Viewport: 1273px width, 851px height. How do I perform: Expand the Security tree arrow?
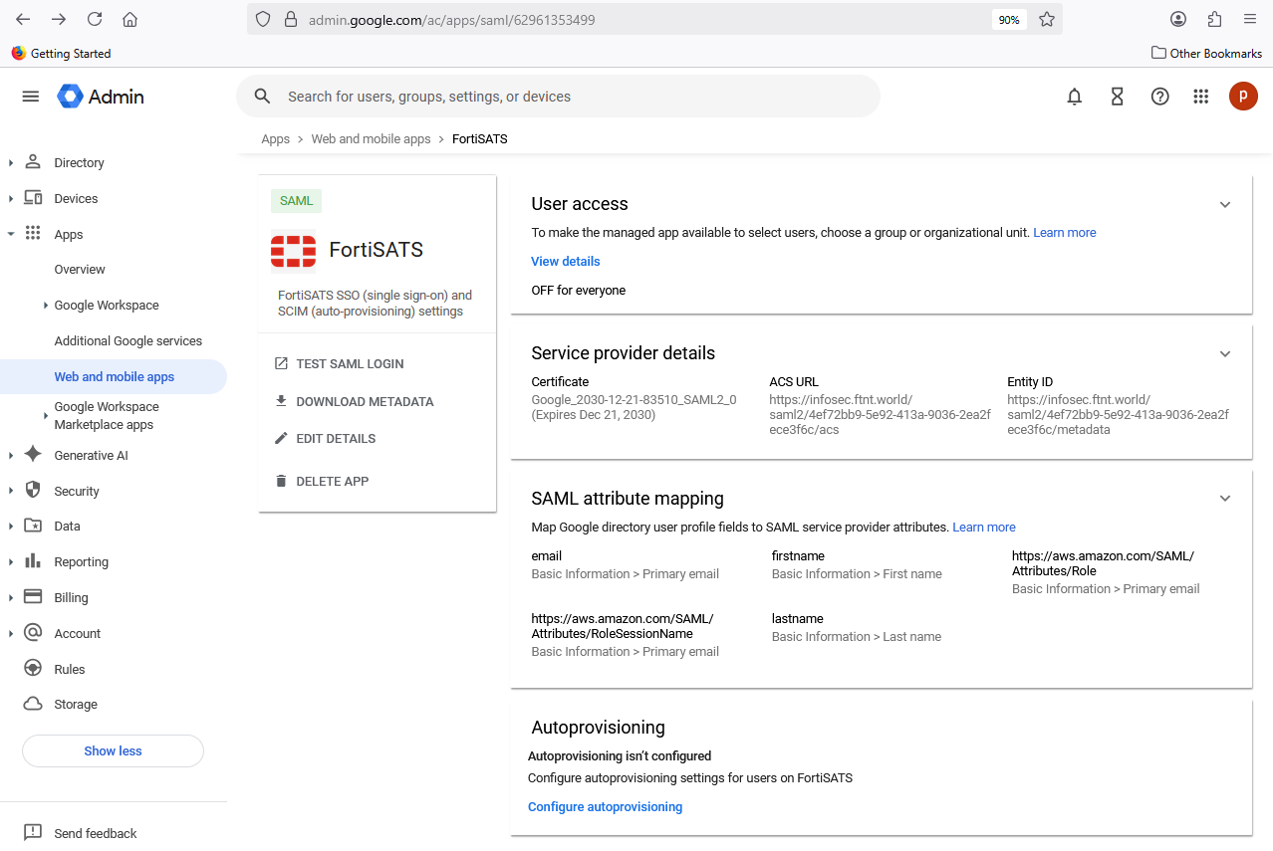(11, 491)
